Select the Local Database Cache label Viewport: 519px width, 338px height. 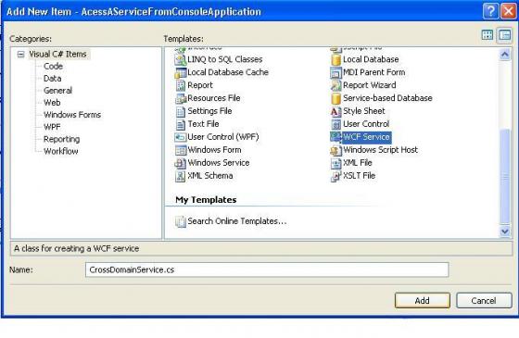click(228, 72)
